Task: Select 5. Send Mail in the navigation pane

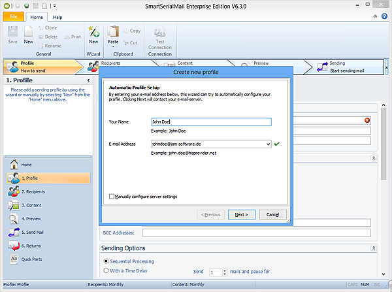Action: (48, 232)
